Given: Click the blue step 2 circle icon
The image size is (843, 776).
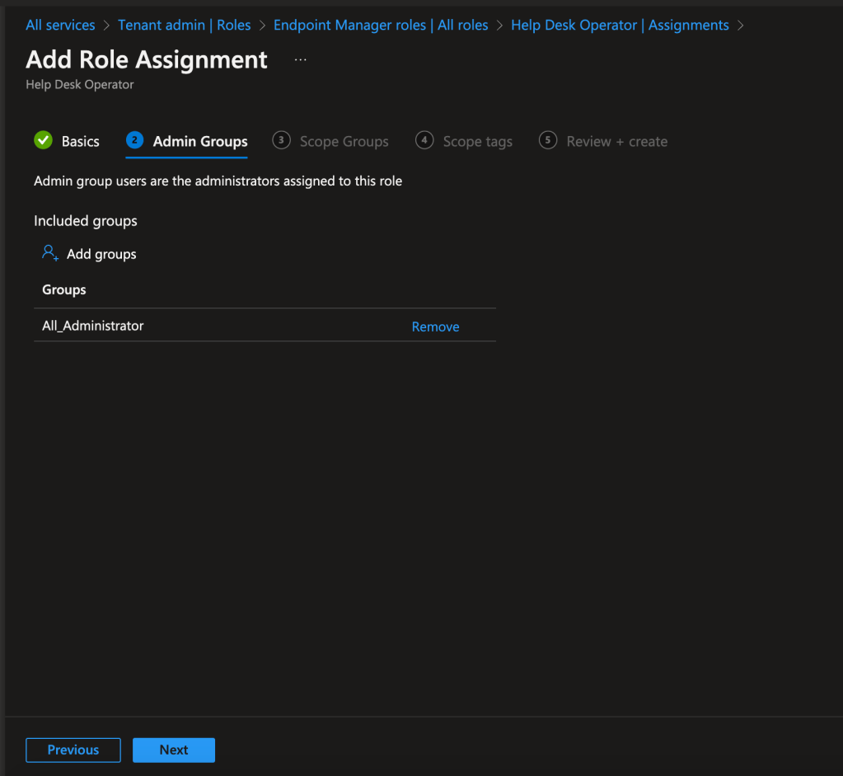Looking at the screenshot, I should 134,140.
